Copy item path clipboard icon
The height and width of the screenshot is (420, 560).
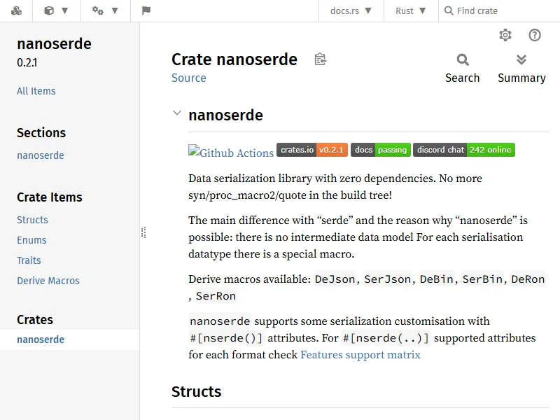(x=320, y=59)
